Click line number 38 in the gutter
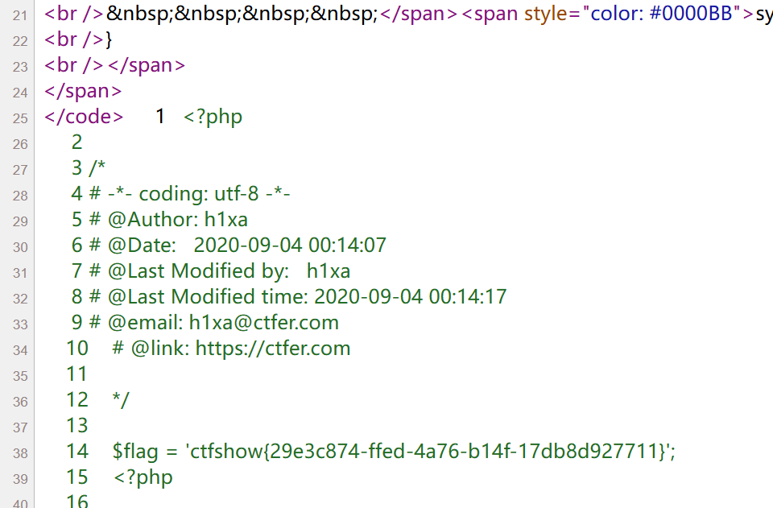Screen dimensions: 773x508 19,453
